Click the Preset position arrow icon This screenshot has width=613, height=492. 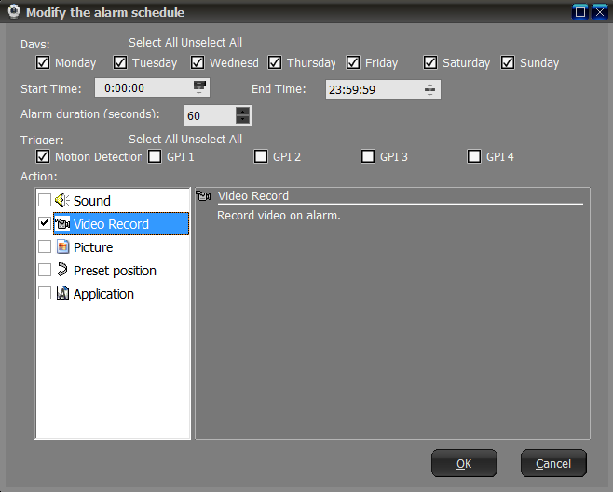point(62,270)
